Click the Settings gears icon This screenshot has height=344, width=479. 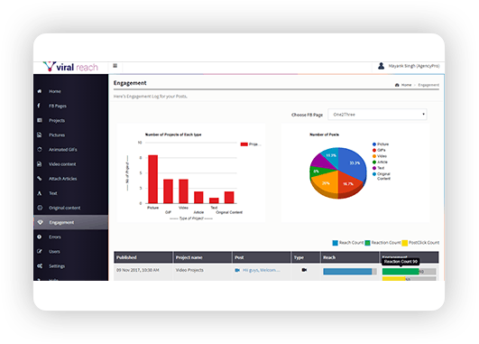(40, 265)
